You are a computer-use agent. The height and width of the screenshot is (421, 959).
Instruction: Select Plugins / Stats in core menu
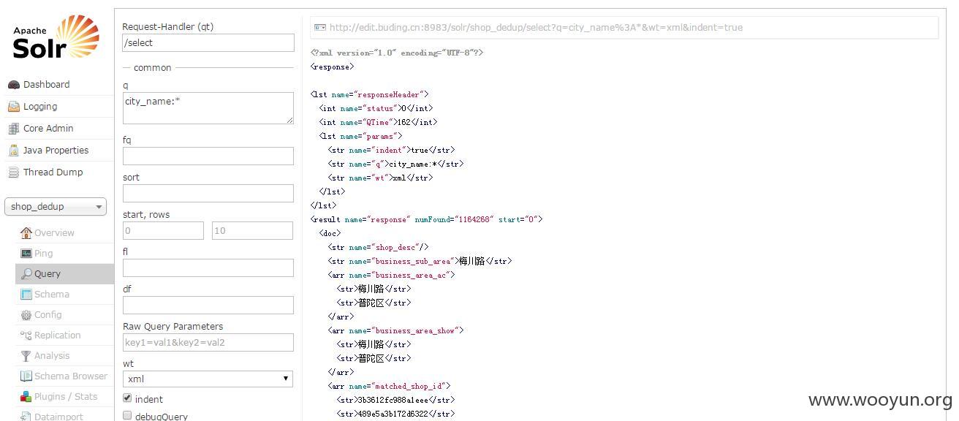tap(66, 397)
